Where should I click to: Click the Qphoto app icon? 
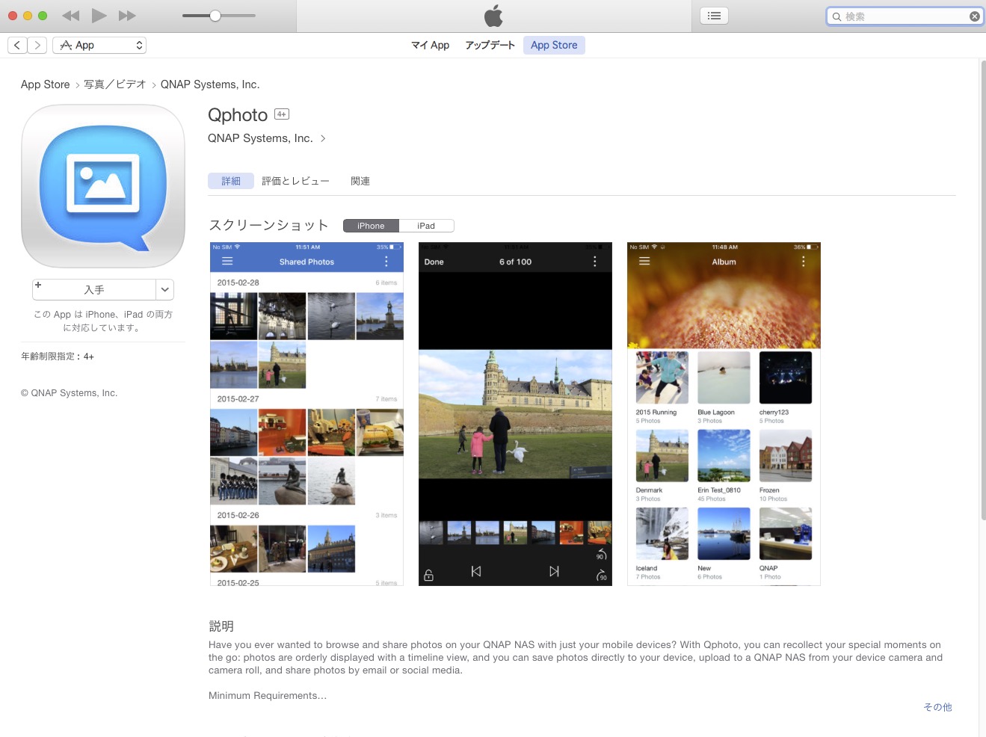tap(102, 186)
